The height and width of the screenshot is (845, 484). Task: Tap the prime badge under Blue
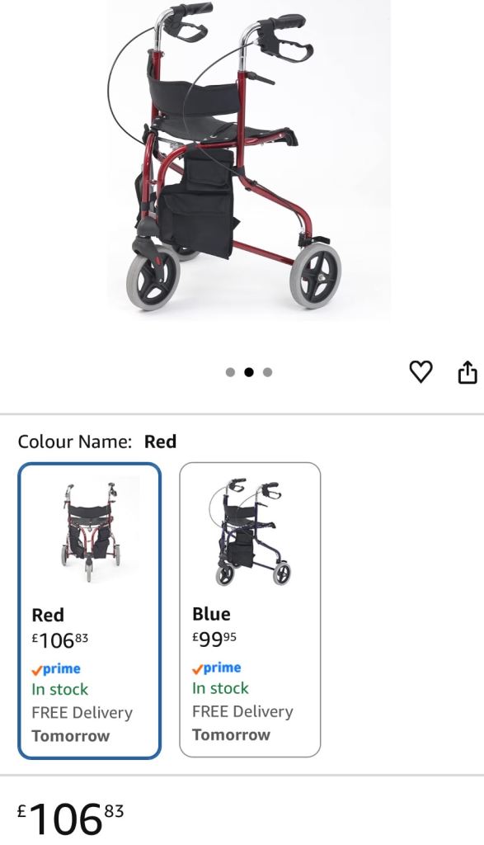click(x=216, y=668)
